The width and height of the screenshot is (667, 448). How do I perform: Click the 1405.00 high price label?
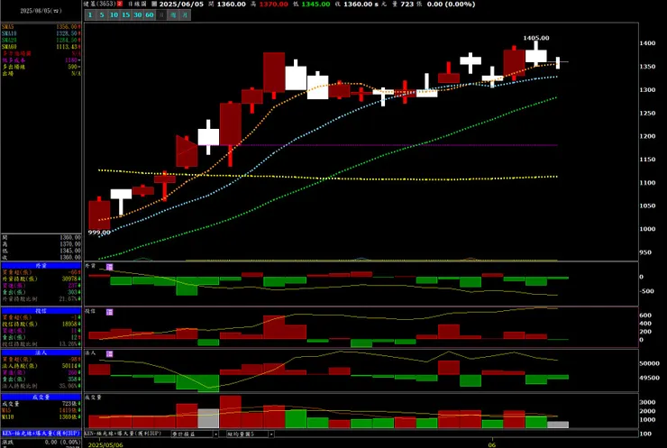pos(536,38)
